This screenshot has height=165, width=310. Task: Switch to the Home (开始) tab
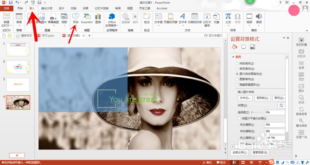[20, 8]
